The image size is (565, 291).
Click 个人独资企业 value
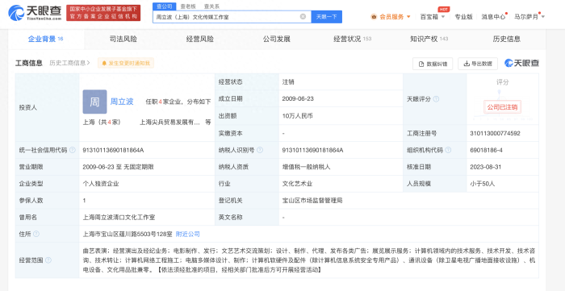click(101, 184)
